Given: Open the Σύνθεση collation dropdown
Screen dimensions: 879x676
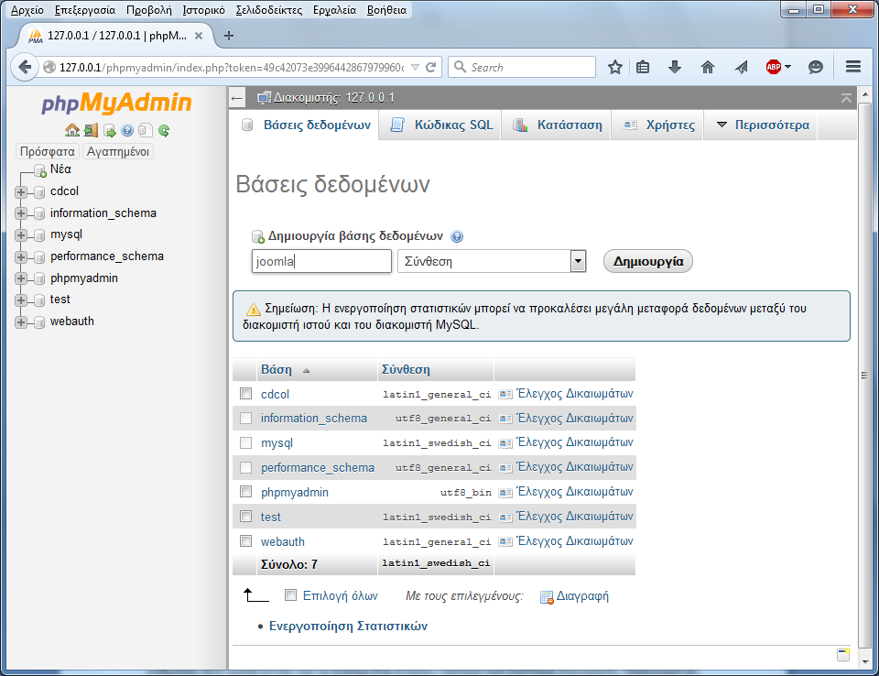Looking at the screenshot, I should coord(492,261).
